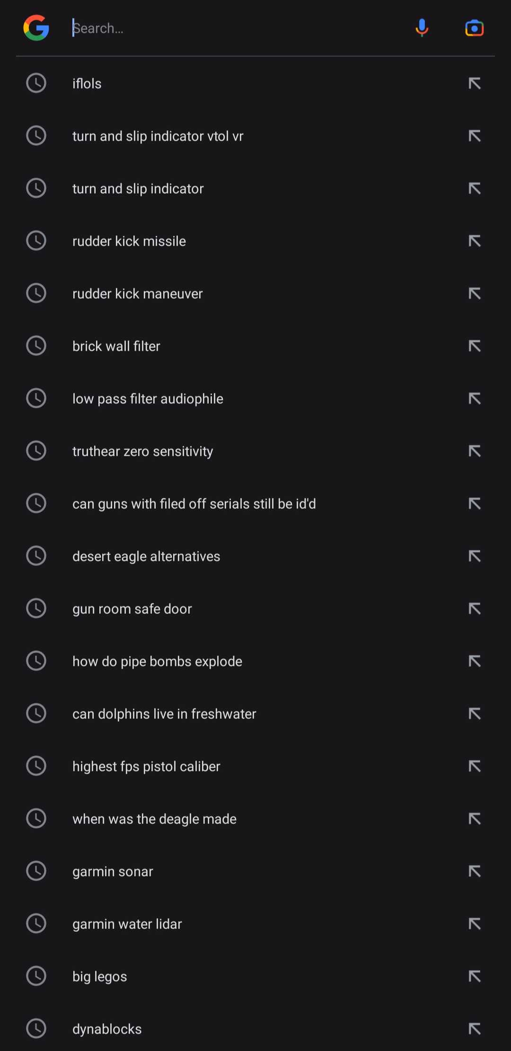The height and width of the screenshot is (1051, 511).
Task: Open 'when was the deagle made' suggestion
Action: (255, 819)
